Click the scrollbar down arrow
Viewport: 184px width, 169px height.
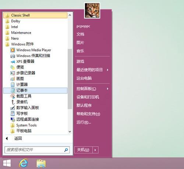click(x=70, y=132)
